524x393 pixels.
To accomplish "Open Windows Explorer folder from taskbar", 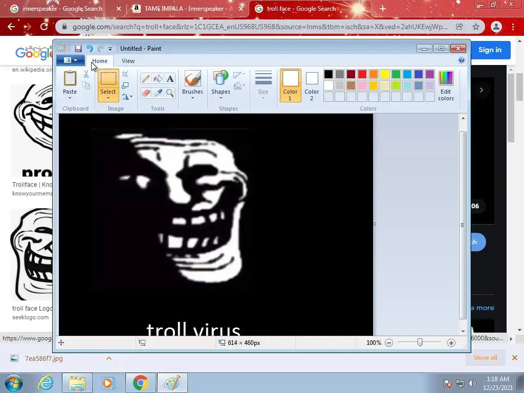I will [77, 383].
